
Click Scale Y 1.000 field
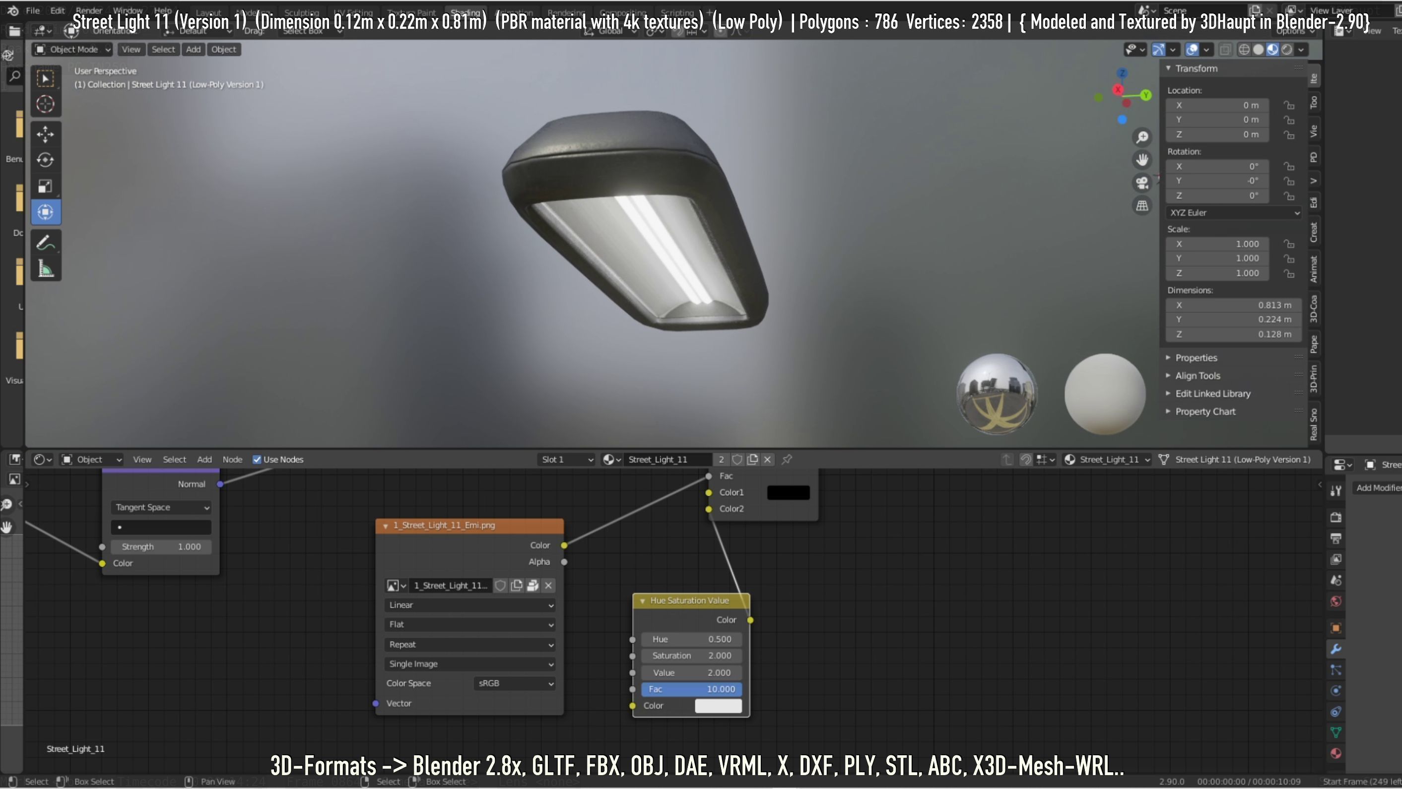click(x=1218, y=259)
